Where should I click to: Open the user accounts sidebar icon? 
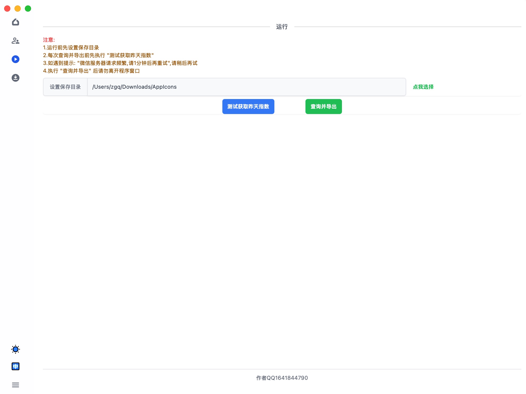(16, 41)
